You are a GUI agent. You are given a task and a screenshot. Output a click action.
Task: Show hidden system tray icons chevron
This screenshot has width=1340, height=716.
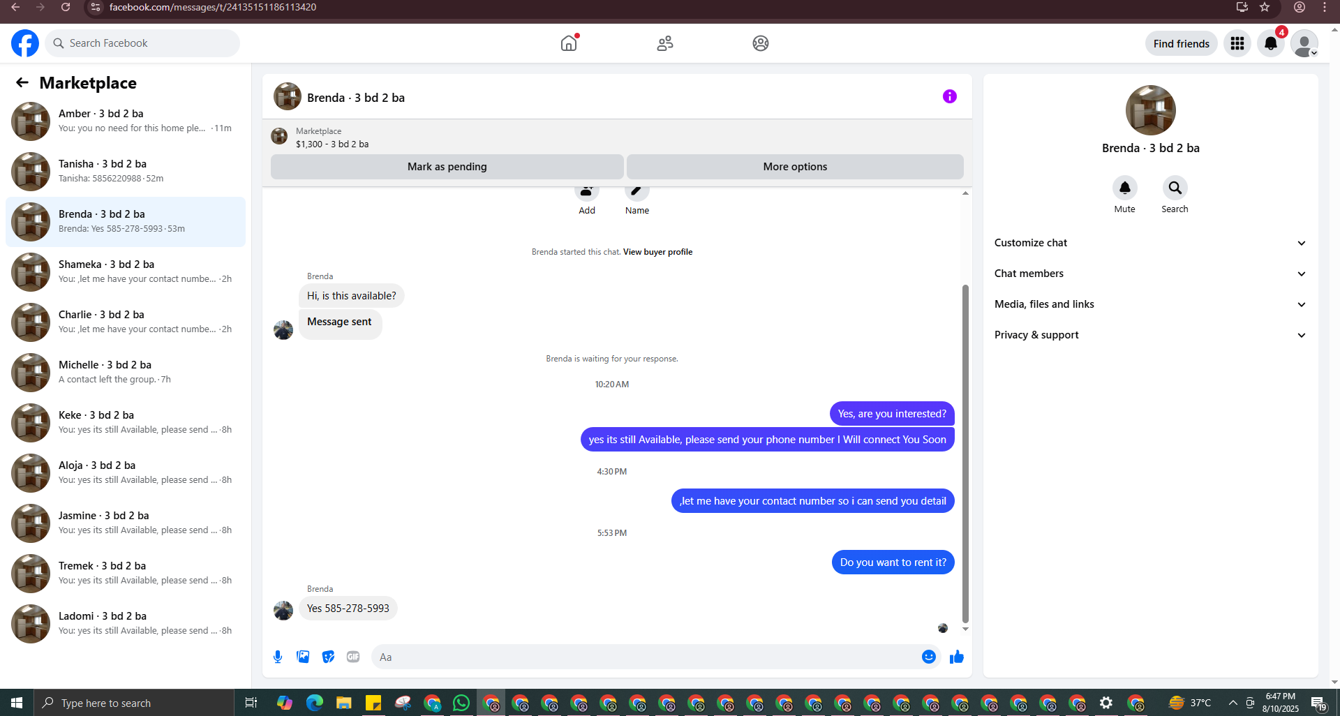pos(1233,703)
